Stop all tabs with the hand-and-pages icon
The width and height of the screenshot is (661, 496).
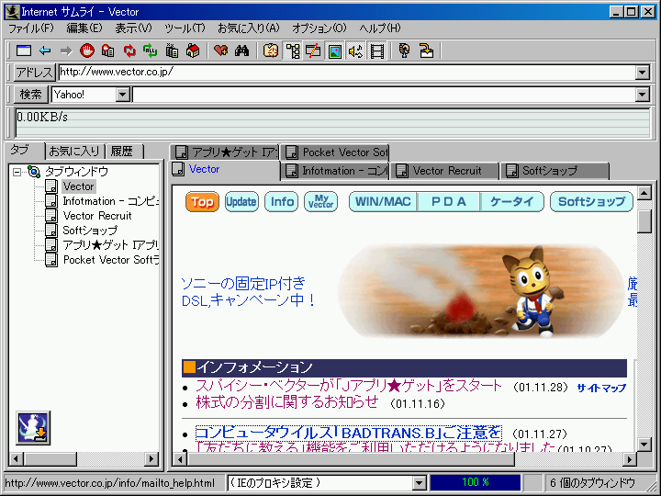point(108,51)
